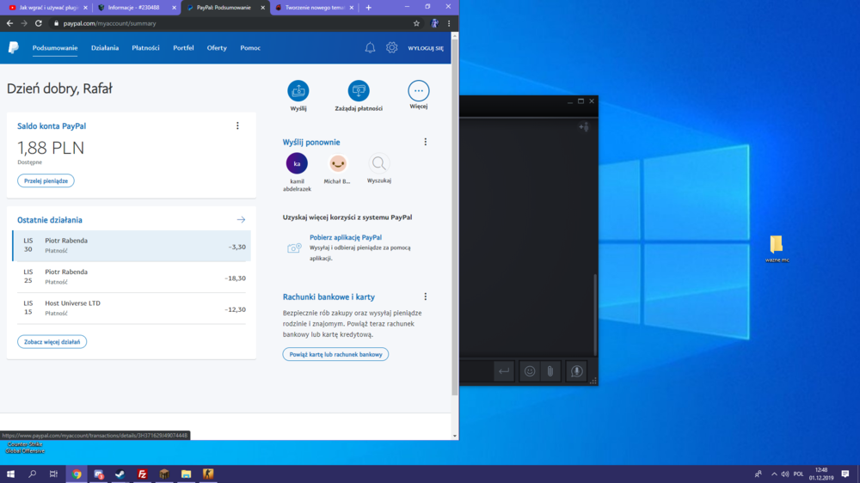This screenshot has height=483, width=860.
Task: Open Minecraft icon on taskbar
Action: click(164, 474)
